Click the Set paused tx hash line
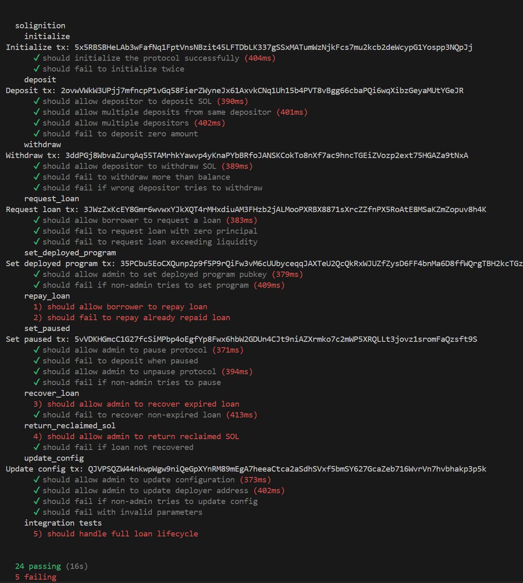Image resolution: width=523 pixels, height=583 pixels. (242, 339)
